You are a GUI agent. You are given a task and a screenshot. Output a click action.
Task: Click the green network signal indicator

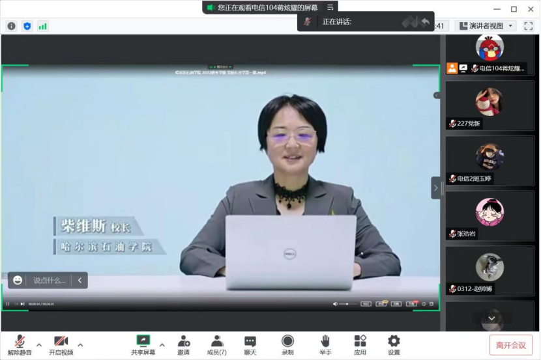(42, 26)
